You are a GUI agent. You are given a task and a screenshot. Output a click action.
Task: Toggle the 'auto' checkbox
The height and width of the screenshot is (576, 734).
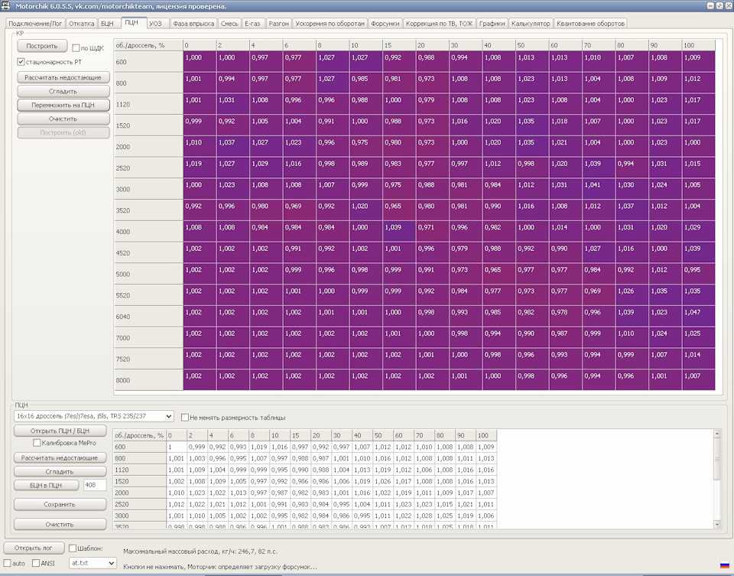(7, 563)
